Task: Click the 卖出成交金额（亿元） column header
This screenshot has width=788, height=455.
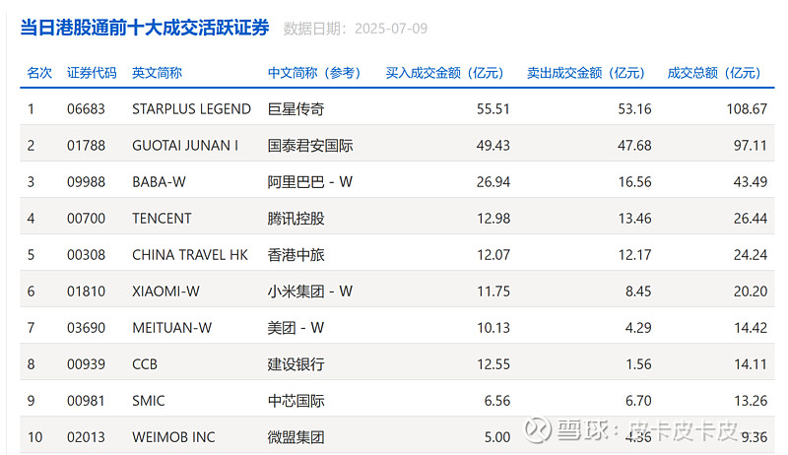Action: pyautogui.click(x=586, y=73)
